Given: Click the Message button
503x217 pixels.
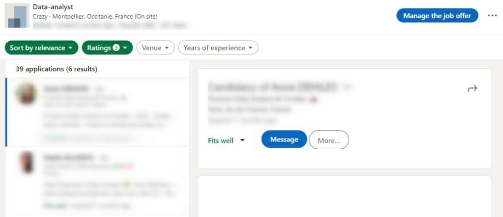Looking at the screenshot, I should click(x=284, y=139).
